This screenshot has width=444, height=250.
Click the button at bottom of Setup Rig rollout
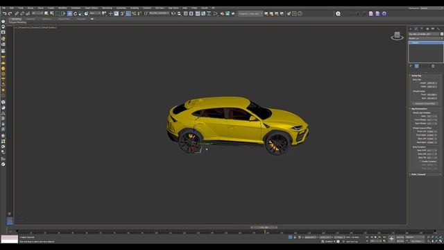[425, 103]
